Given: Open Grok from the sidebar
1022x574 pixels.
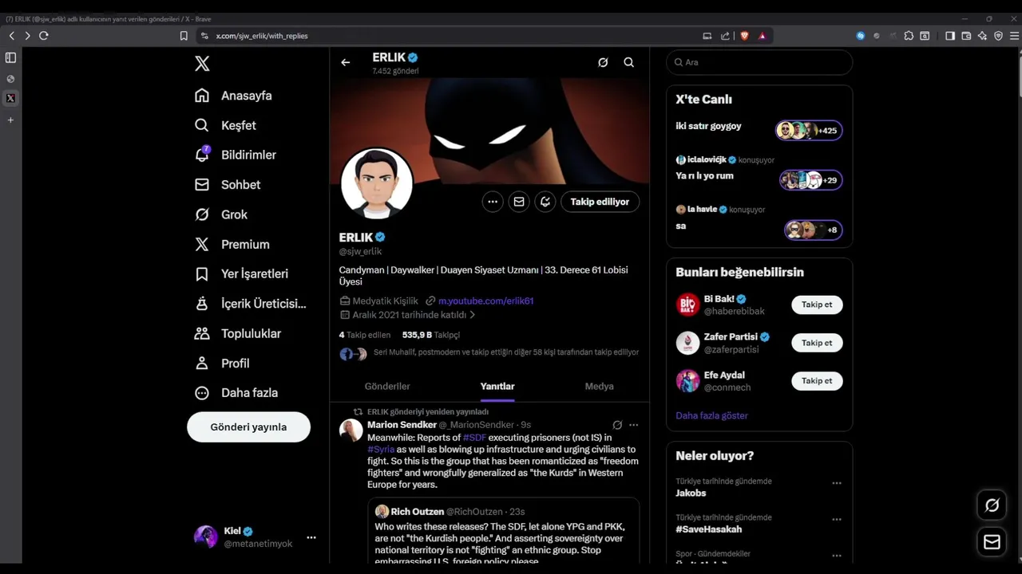Looking at the screenshot, I should [221, 214].
